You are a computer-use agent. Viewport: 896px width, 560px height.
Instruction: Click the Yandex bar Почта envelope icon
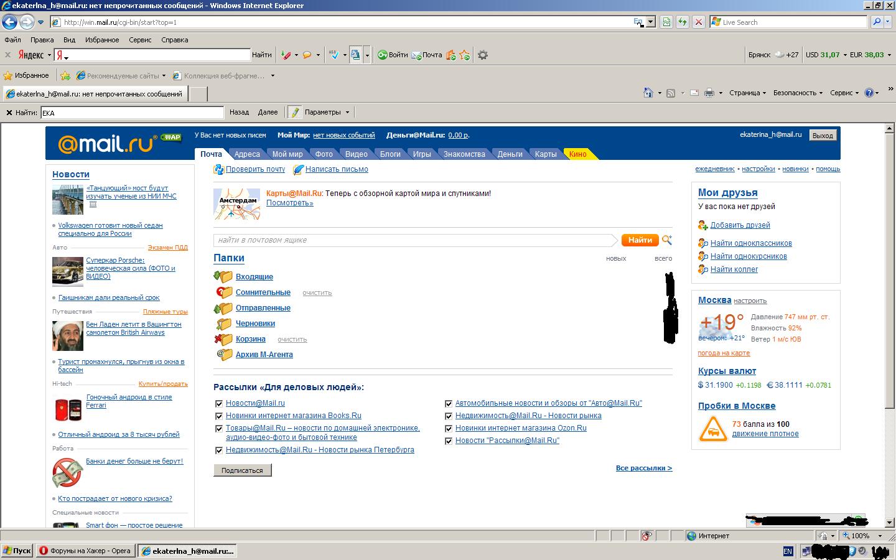click(416, 55)
